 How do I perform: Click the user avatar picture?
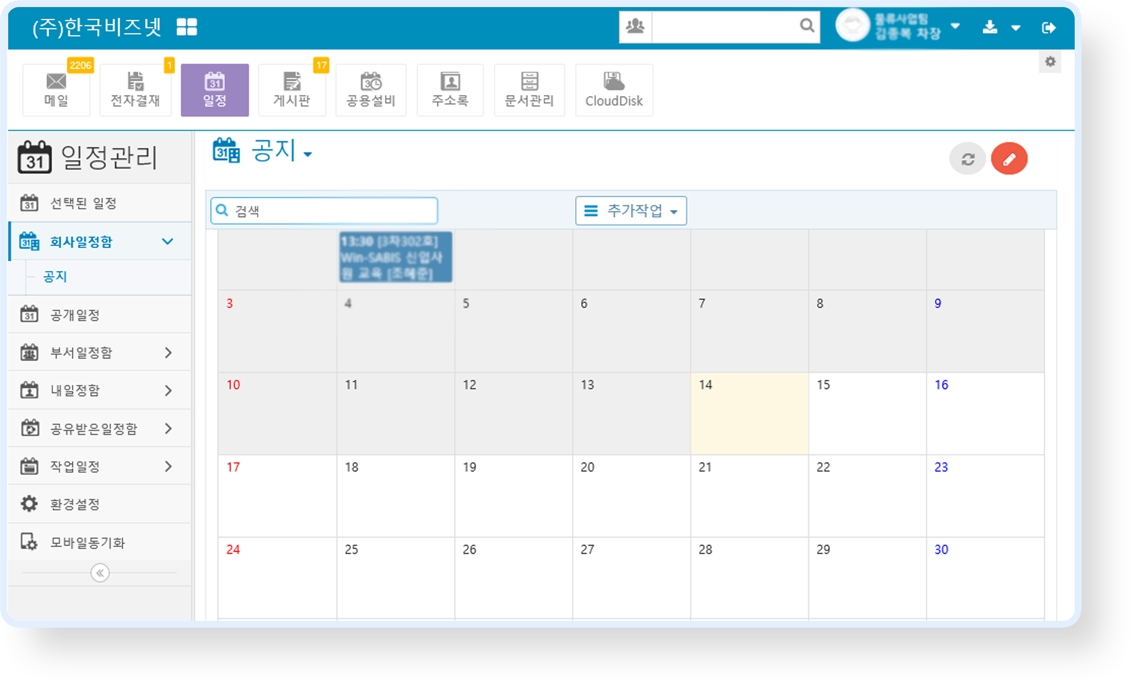[x=852, y=25]
